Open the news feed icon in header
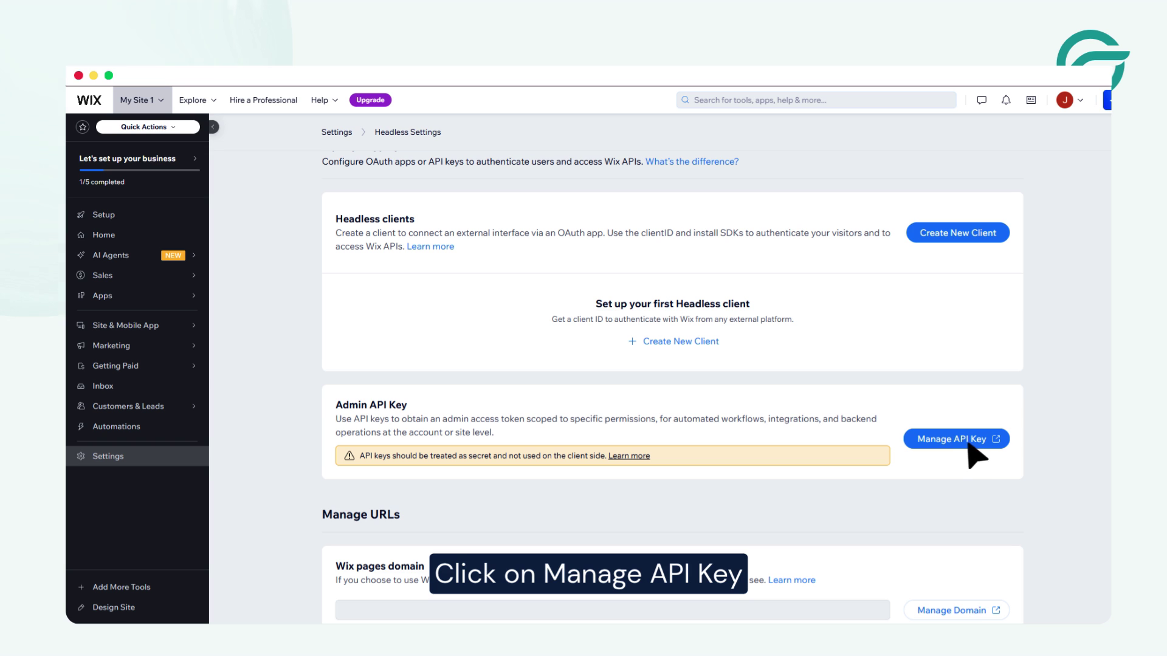The image size is (1167, 656). [1031, 100]
